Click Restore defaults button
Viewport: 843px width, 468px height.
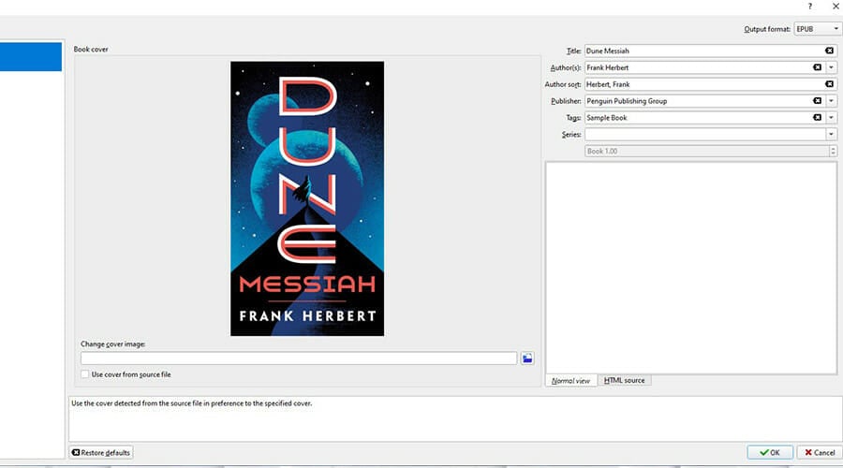pyautogui.click(x=101, y=452)
